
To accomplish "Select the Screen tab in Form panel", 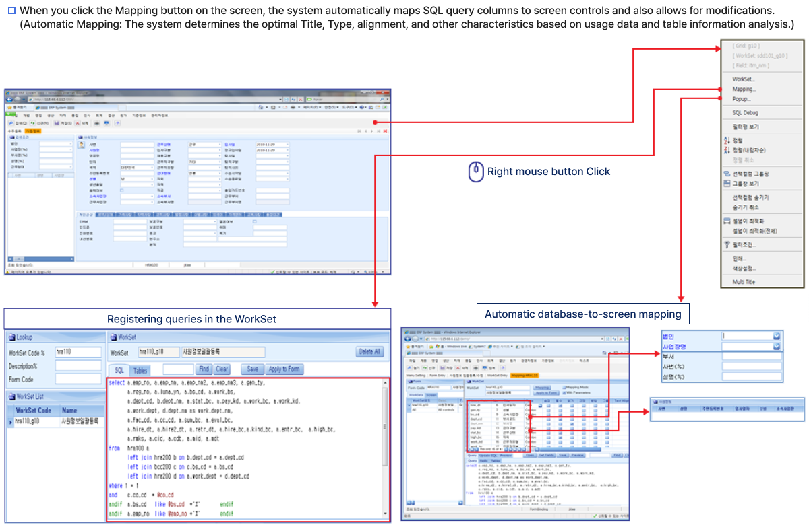I will tap(430, 395).
